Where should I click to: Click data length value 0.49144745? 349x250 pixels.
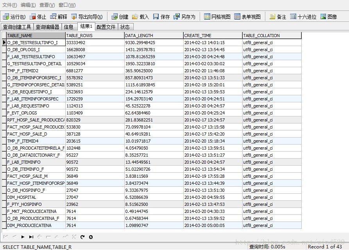tap(154, 211)
